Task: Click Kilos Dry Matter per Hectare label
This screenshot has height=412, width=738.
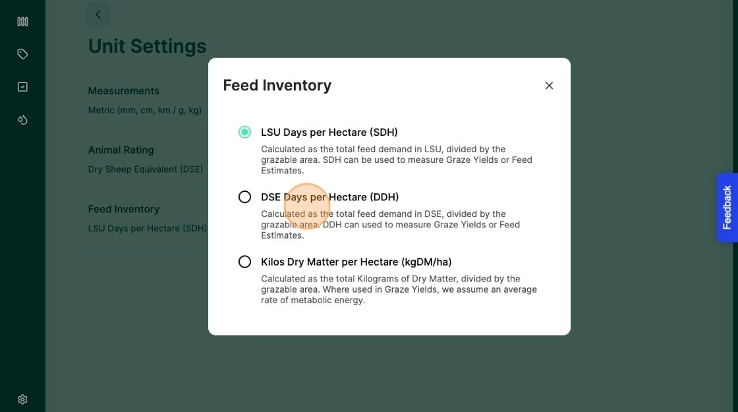Action: [x=356, y=262]
